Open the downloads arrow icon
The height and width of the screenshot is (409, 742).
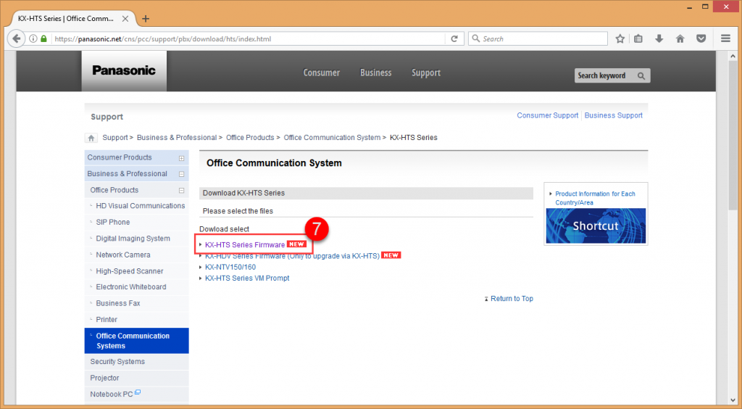click(x=659, y=39)
